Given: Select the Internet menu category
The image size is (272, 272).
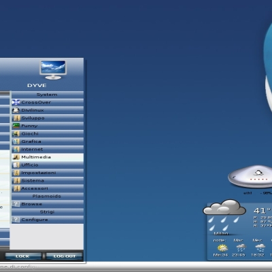Looking at the screenshot, I should [48, 150].
